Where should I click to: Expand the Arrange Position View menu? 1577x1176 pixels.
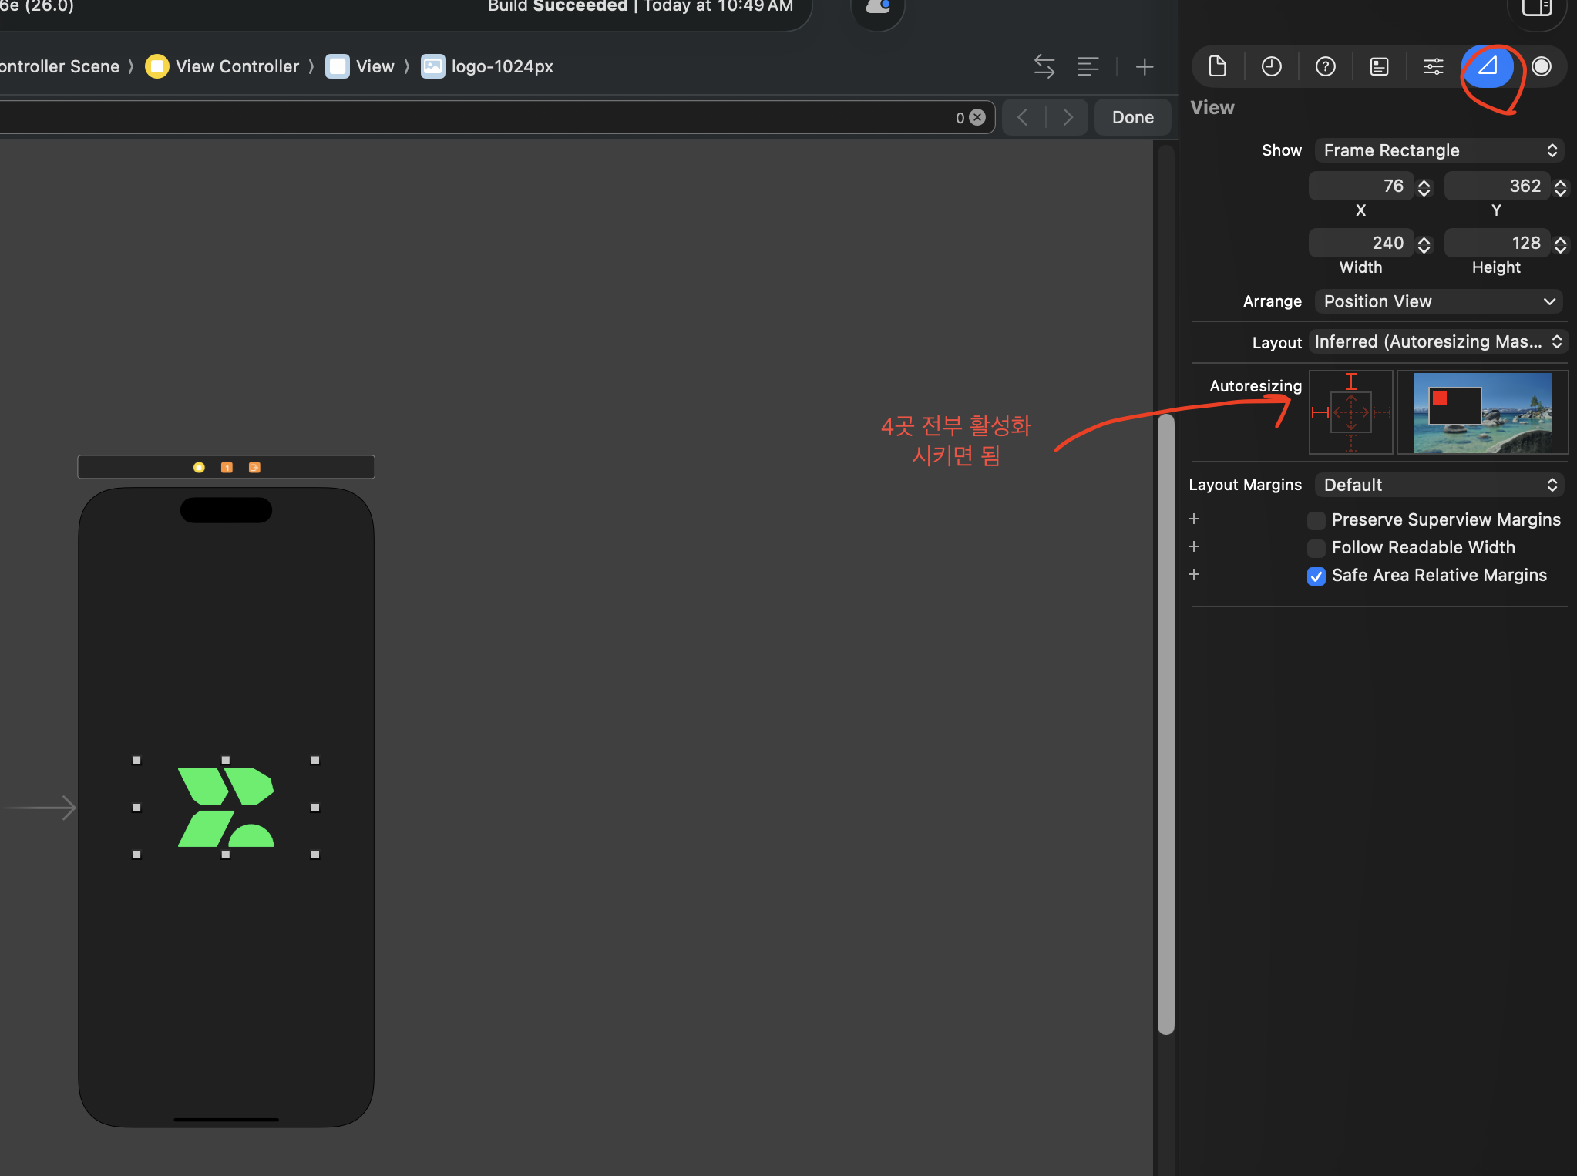point(1439,301)
